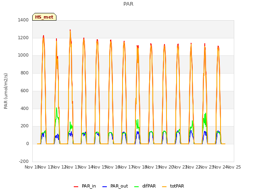Toggle the PAR_out legend entry
The image size is (258, 194).
click(115, 186)
